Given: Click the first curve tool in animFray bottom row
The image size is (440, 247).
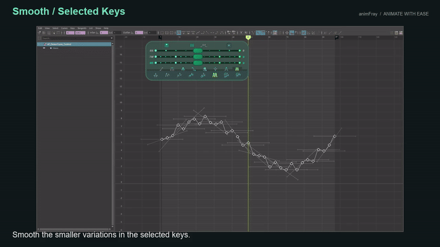Looking at the screenshot, I should coord(156,75).
